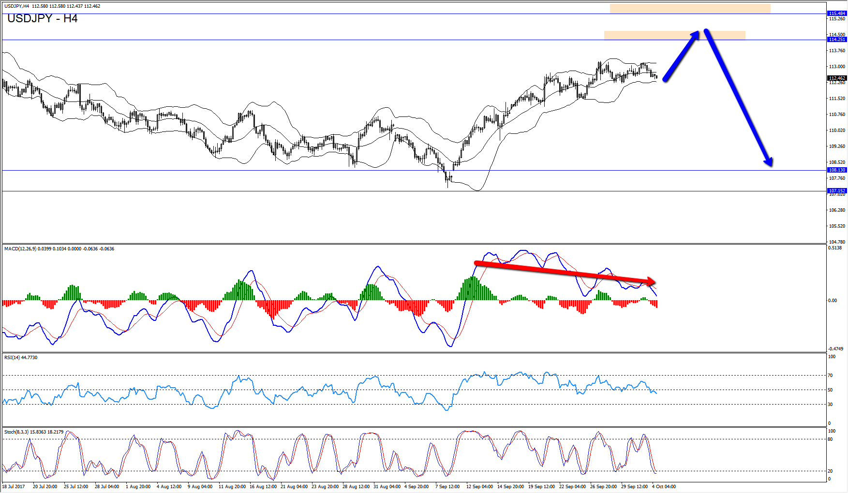Click the 114.251 horizontal line price tag
The height and width of the screenshot is (493, 848).
(837, 40)
